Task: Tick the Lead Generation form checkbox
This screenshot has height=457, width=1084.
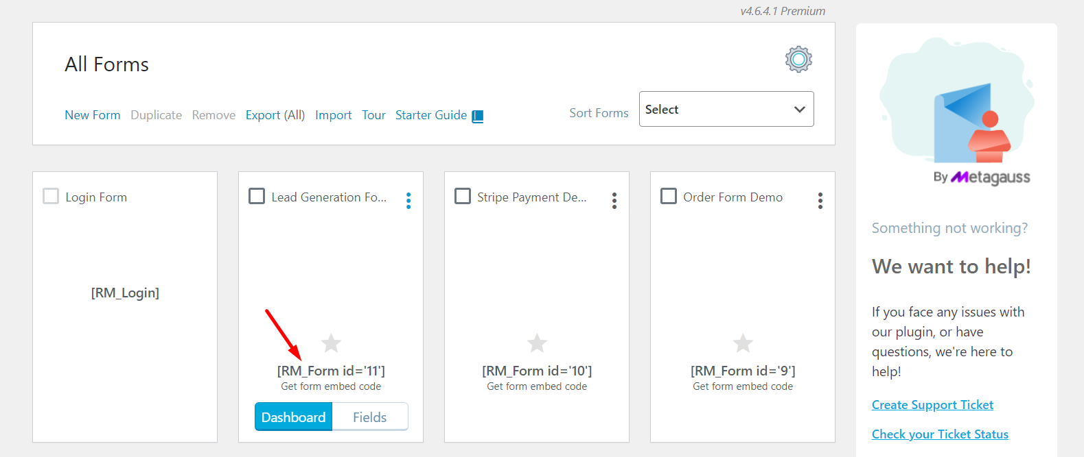Action: coord(257,197)
